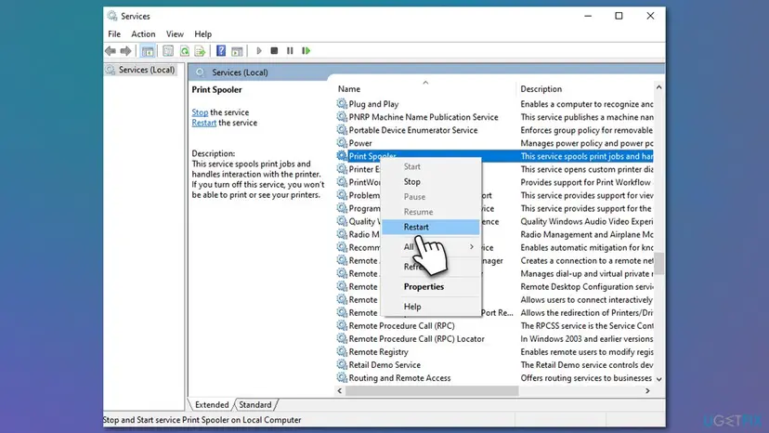Click the vertical scrollbar thumb
The height and width of the screenshot is (433, 769).
coord(659,263)
